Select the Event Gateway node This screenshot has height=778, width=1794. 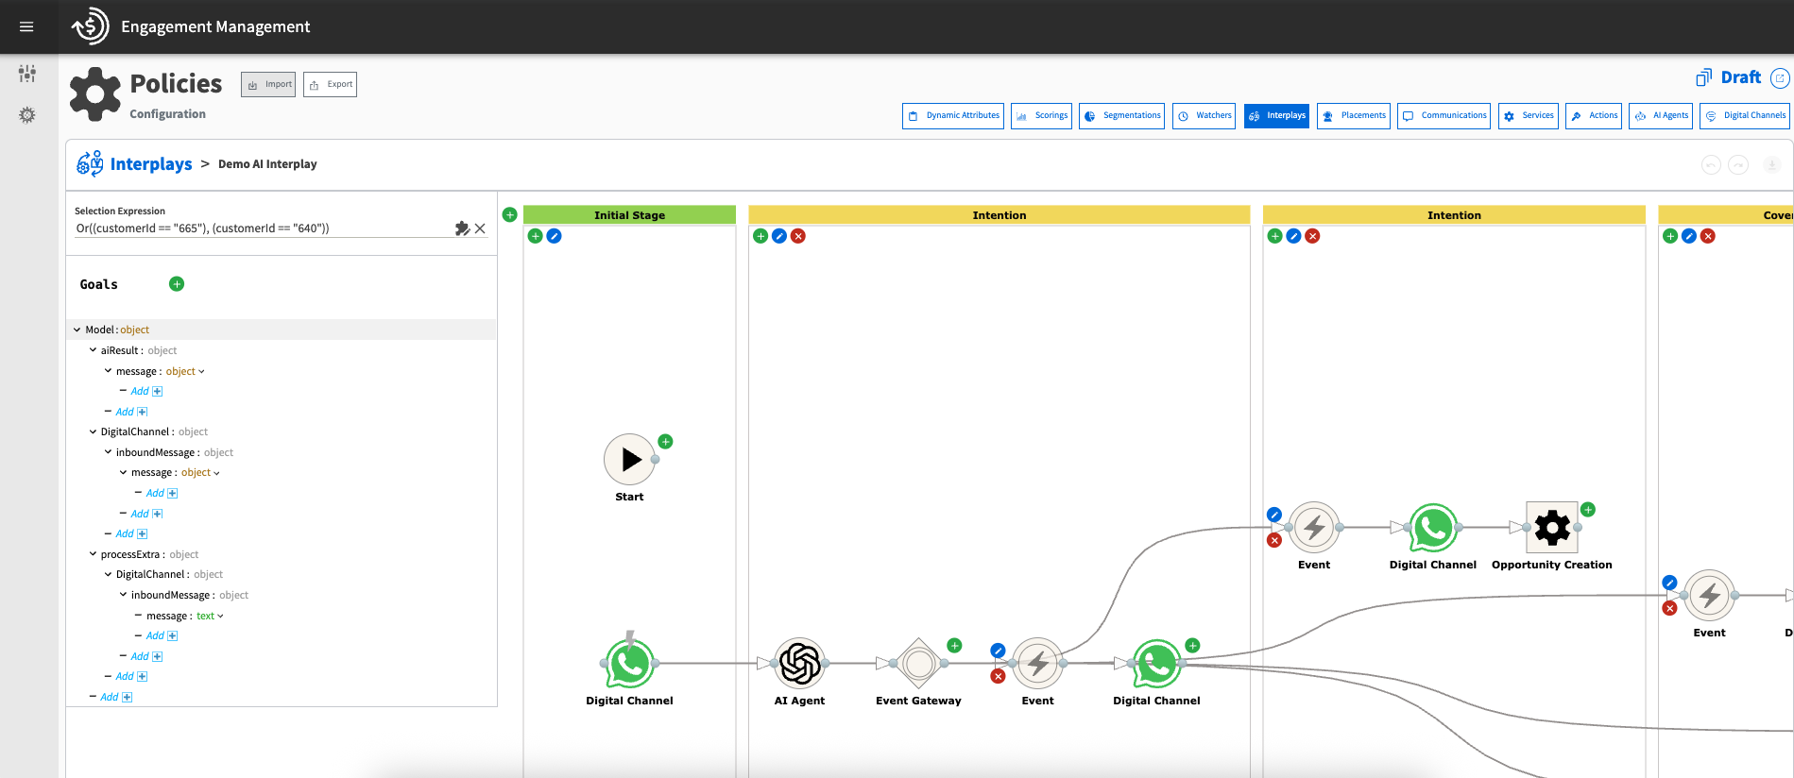[x=918, y=663]
